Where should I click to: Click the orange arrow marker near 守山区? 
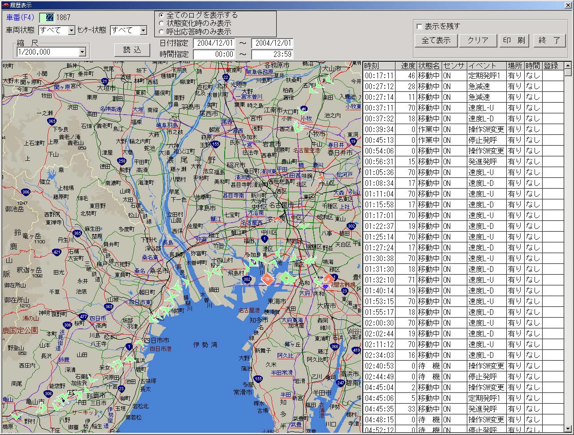coord(321,178)
